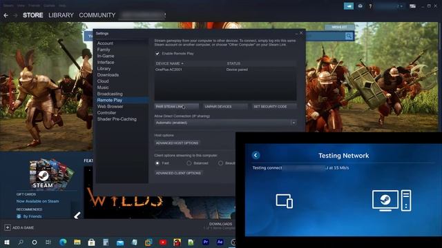The image size is (442, 248).
Task: Open the Windows Start menu
Action: (x=7, y=242)
